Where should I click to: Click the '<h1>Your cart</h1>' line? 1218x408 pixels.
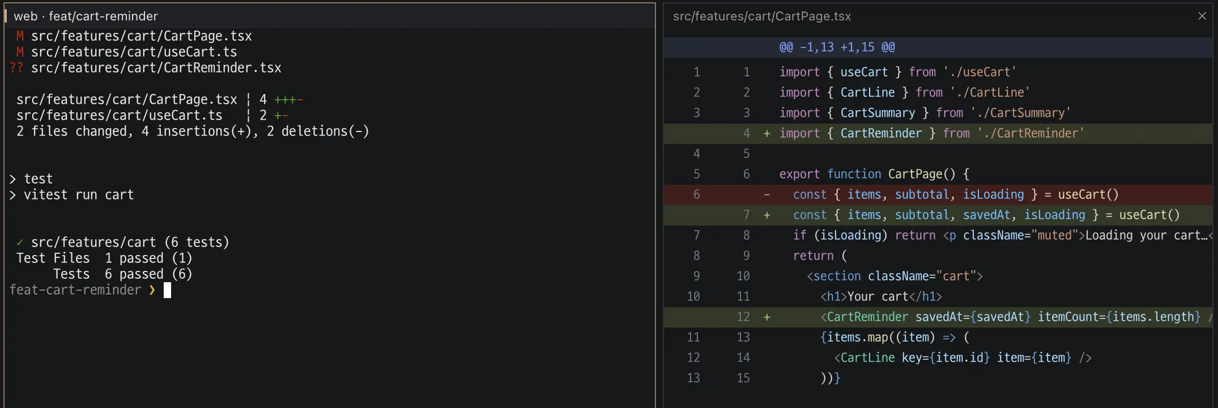coord(938,297)
